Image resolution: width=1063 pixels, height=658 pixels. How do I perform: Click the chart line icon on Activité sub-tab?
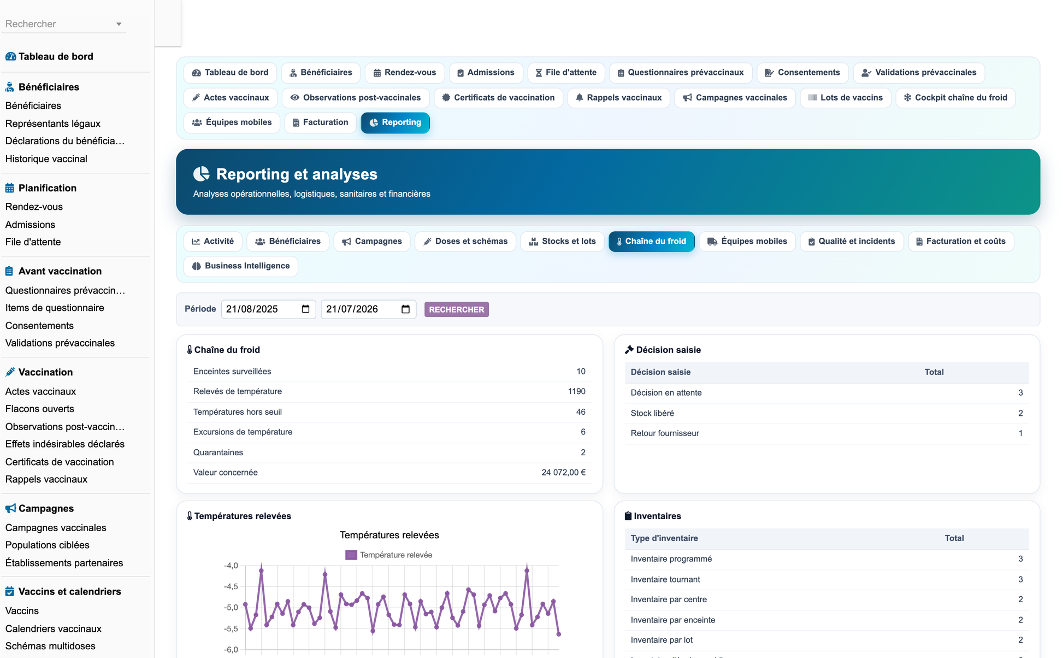click(x=196, y=242)
